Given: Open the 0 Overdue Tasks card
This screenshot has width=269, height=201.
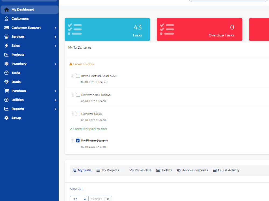Looking at the screenshot, I should coord(199,29).
